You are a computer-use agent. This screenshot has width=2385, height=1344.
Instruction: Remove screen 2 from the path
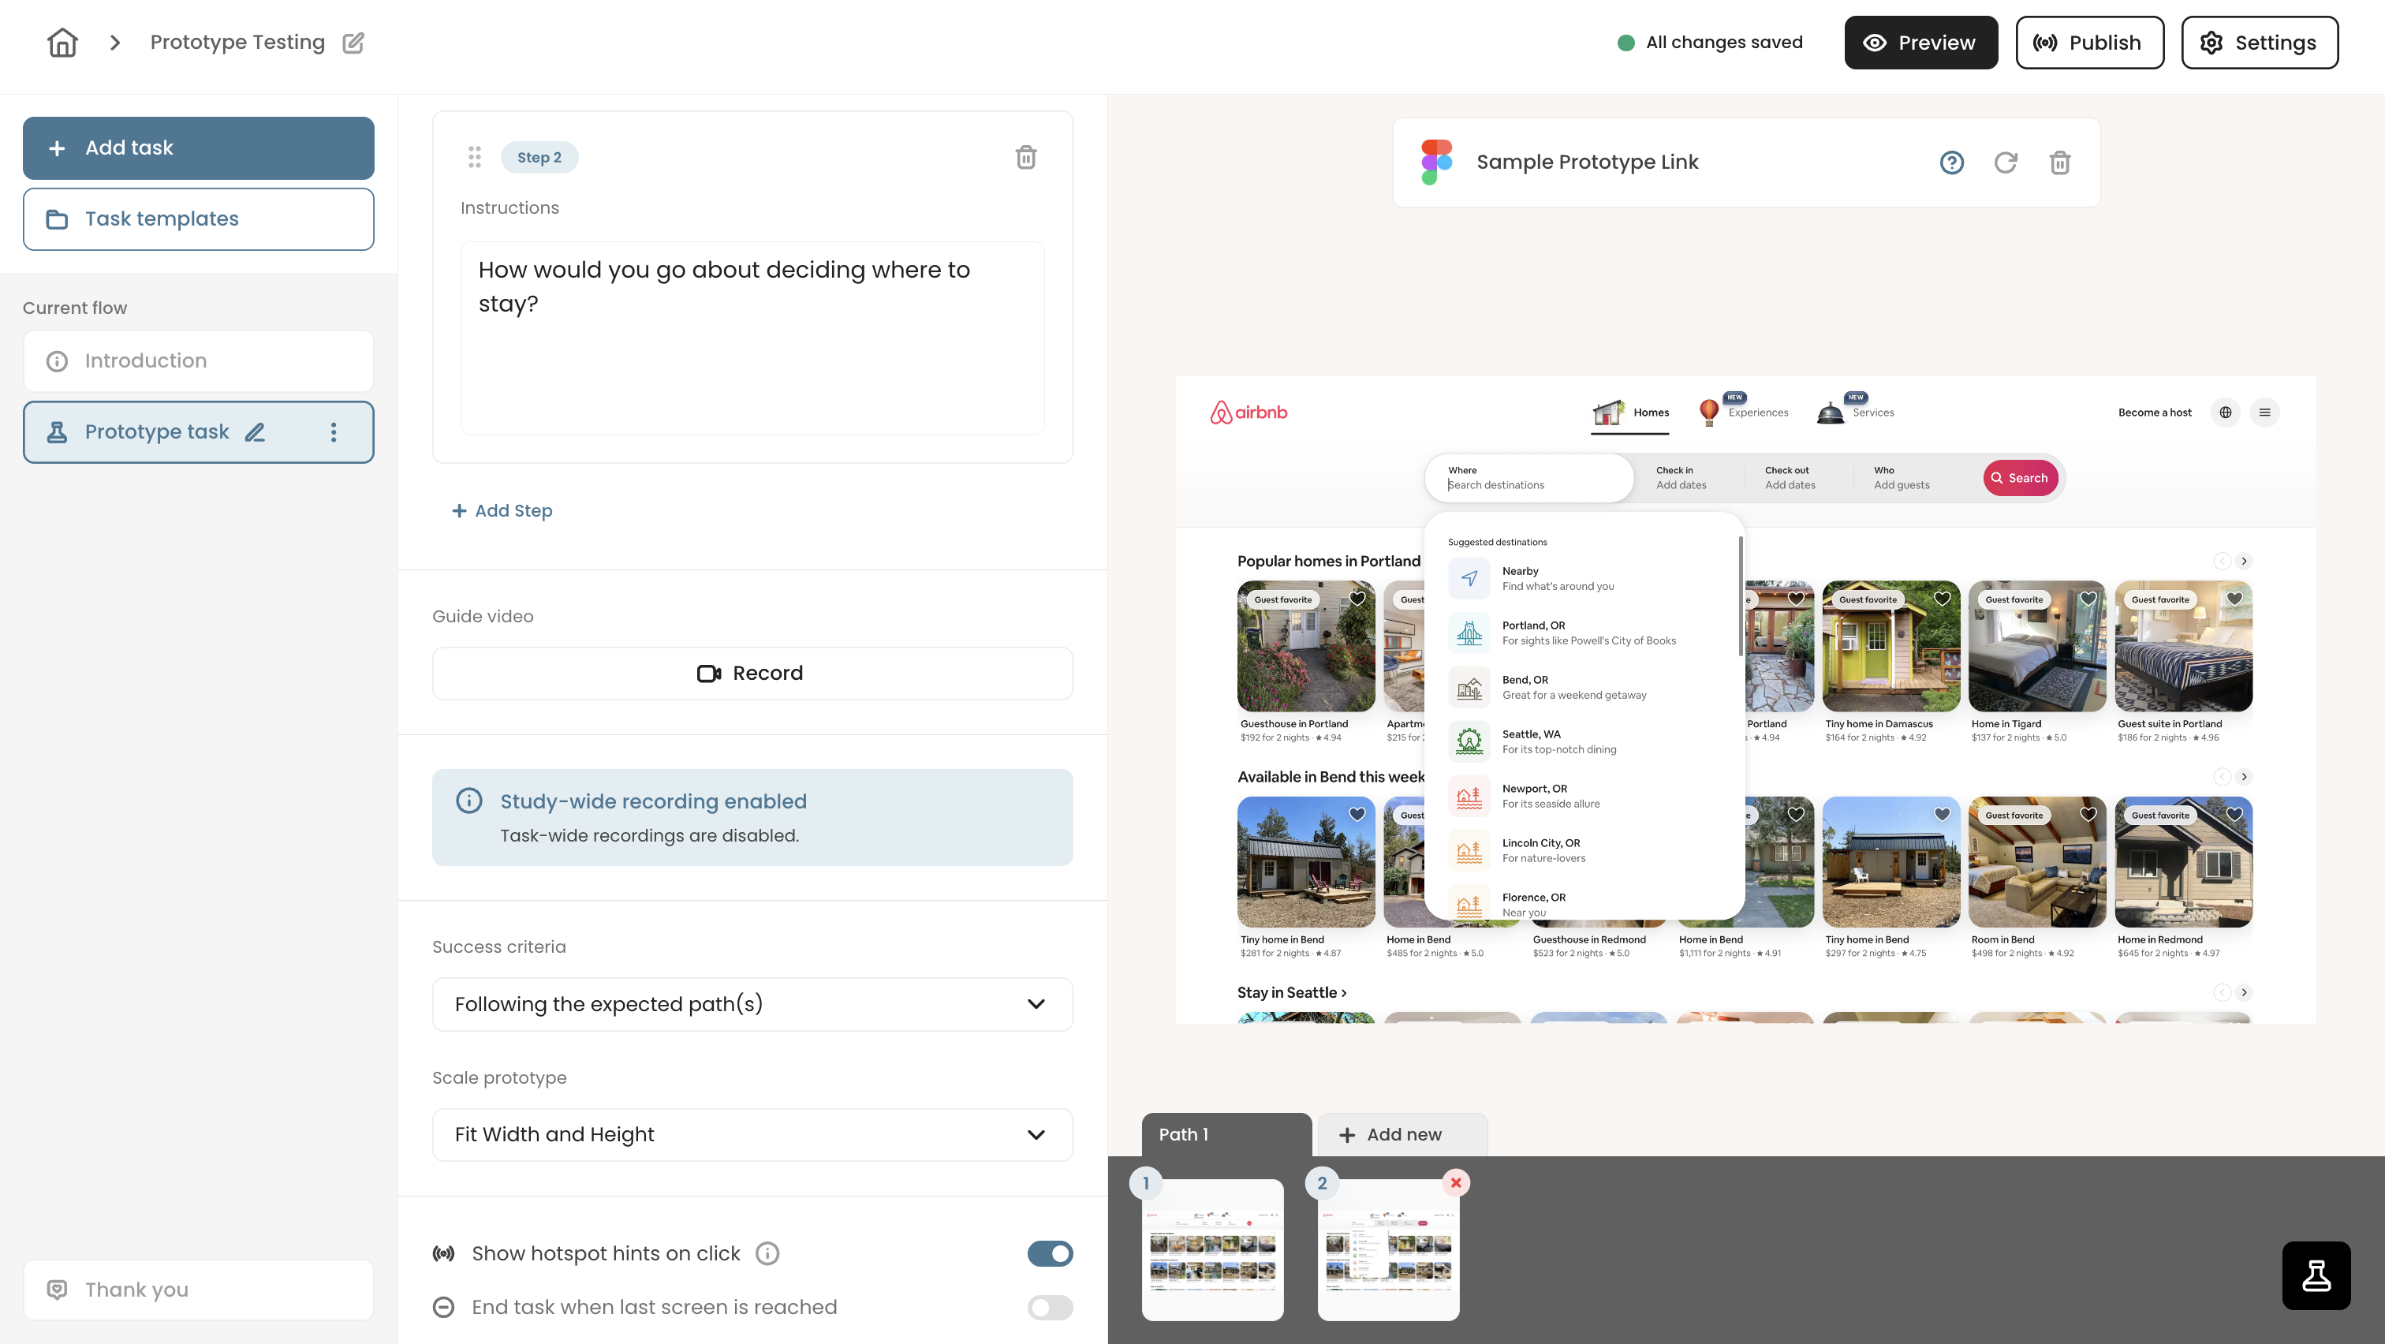pyautogui.click(x=1455, y=1183)
